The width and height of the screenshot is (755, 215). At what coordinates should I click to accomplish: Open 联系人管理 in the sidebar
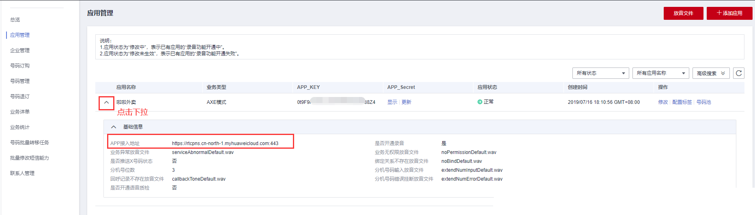[22, 173]
